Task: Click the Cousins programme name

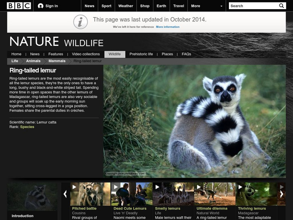Action: (x=79, y=213)
